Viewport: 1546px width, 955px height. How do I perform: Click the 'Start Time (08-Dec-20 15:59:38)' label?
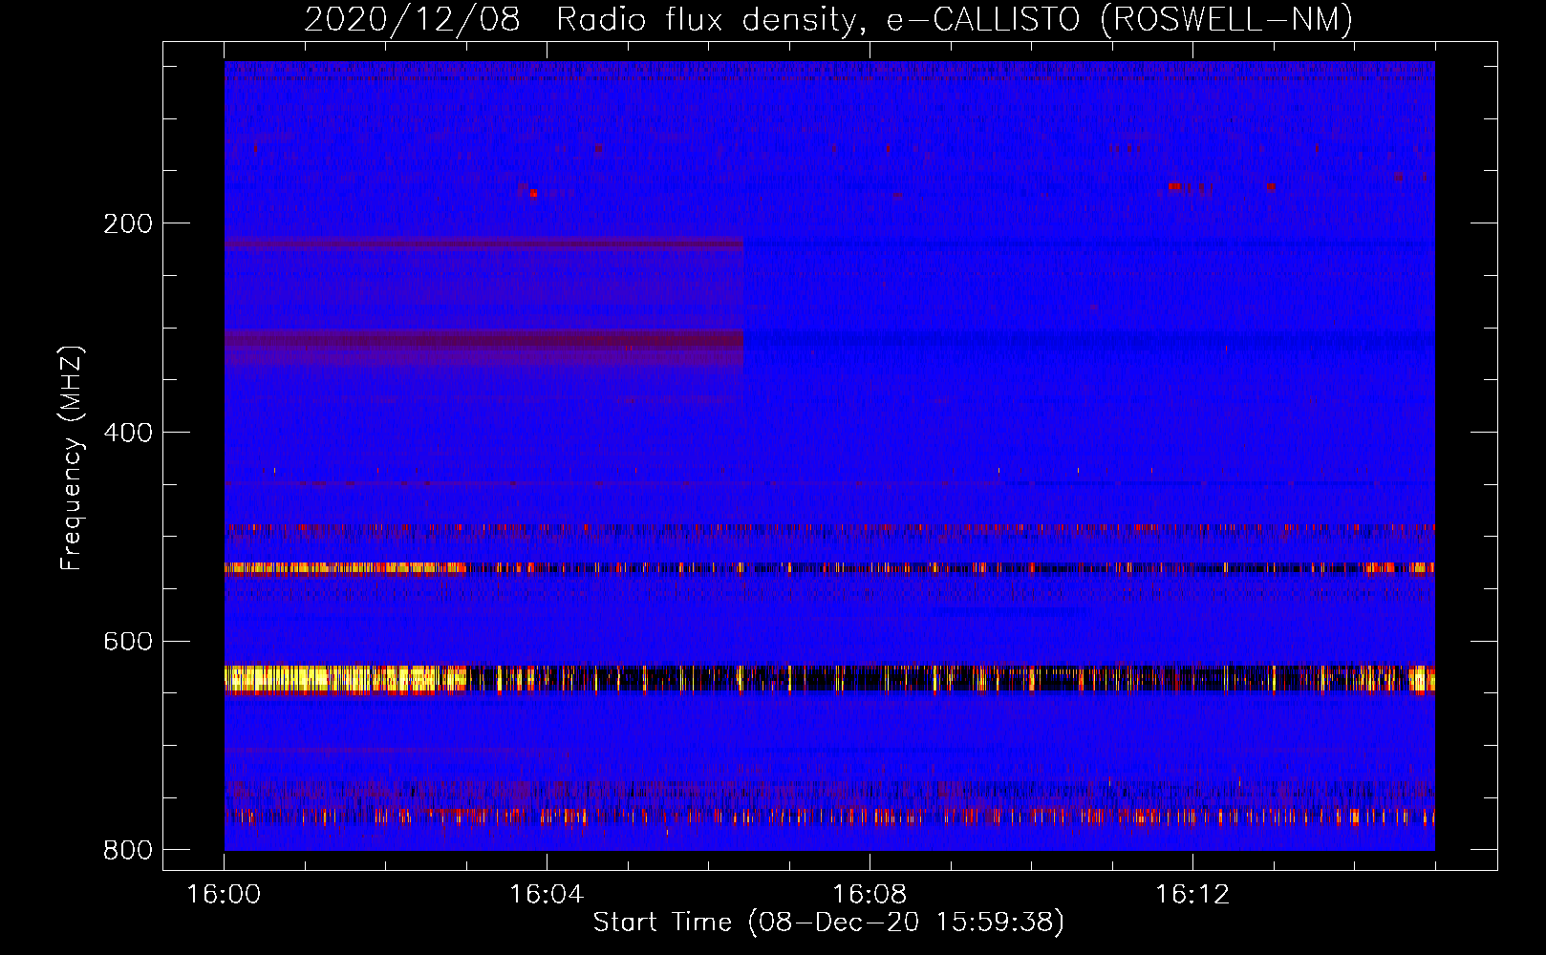click(x=828, y=923)
